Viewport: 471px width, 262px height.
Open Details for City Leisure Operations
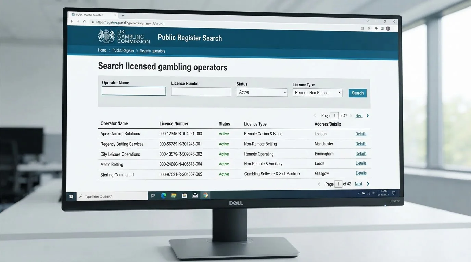361,154
